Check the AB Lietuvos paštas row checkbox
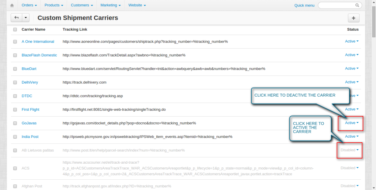The width and height of the screenshot is (376, 190). coord(15,150)
